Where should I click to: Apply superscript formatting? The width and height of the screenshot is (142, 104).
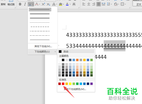click(x=43, y=4)
